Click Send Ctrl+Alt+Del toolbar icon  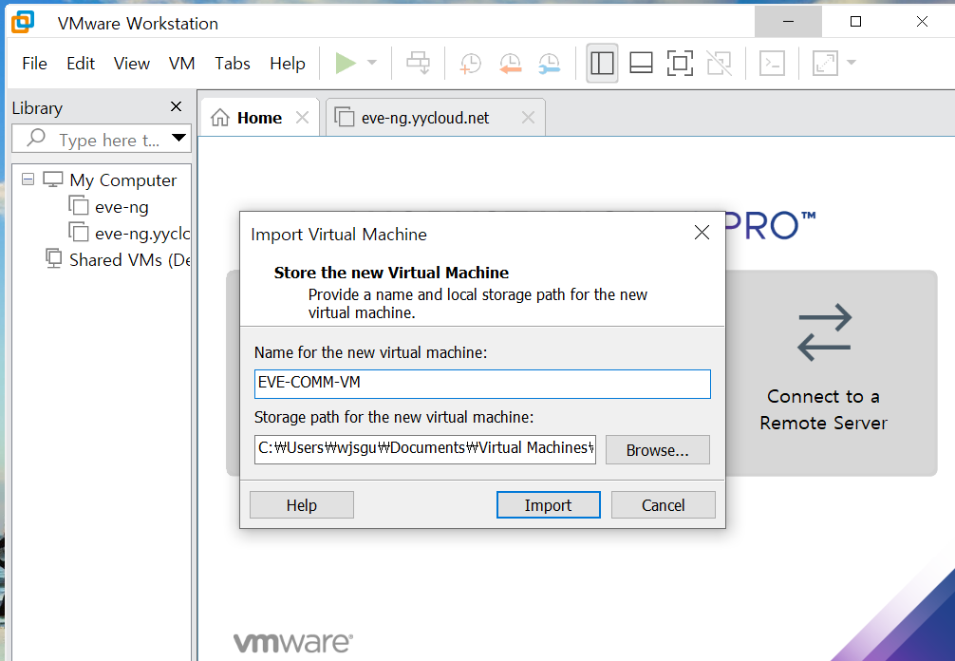coord(419,63)
